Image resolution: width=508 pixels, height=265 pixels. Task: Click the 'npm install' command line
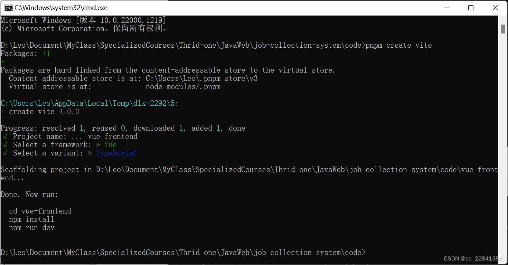[32, 219]
